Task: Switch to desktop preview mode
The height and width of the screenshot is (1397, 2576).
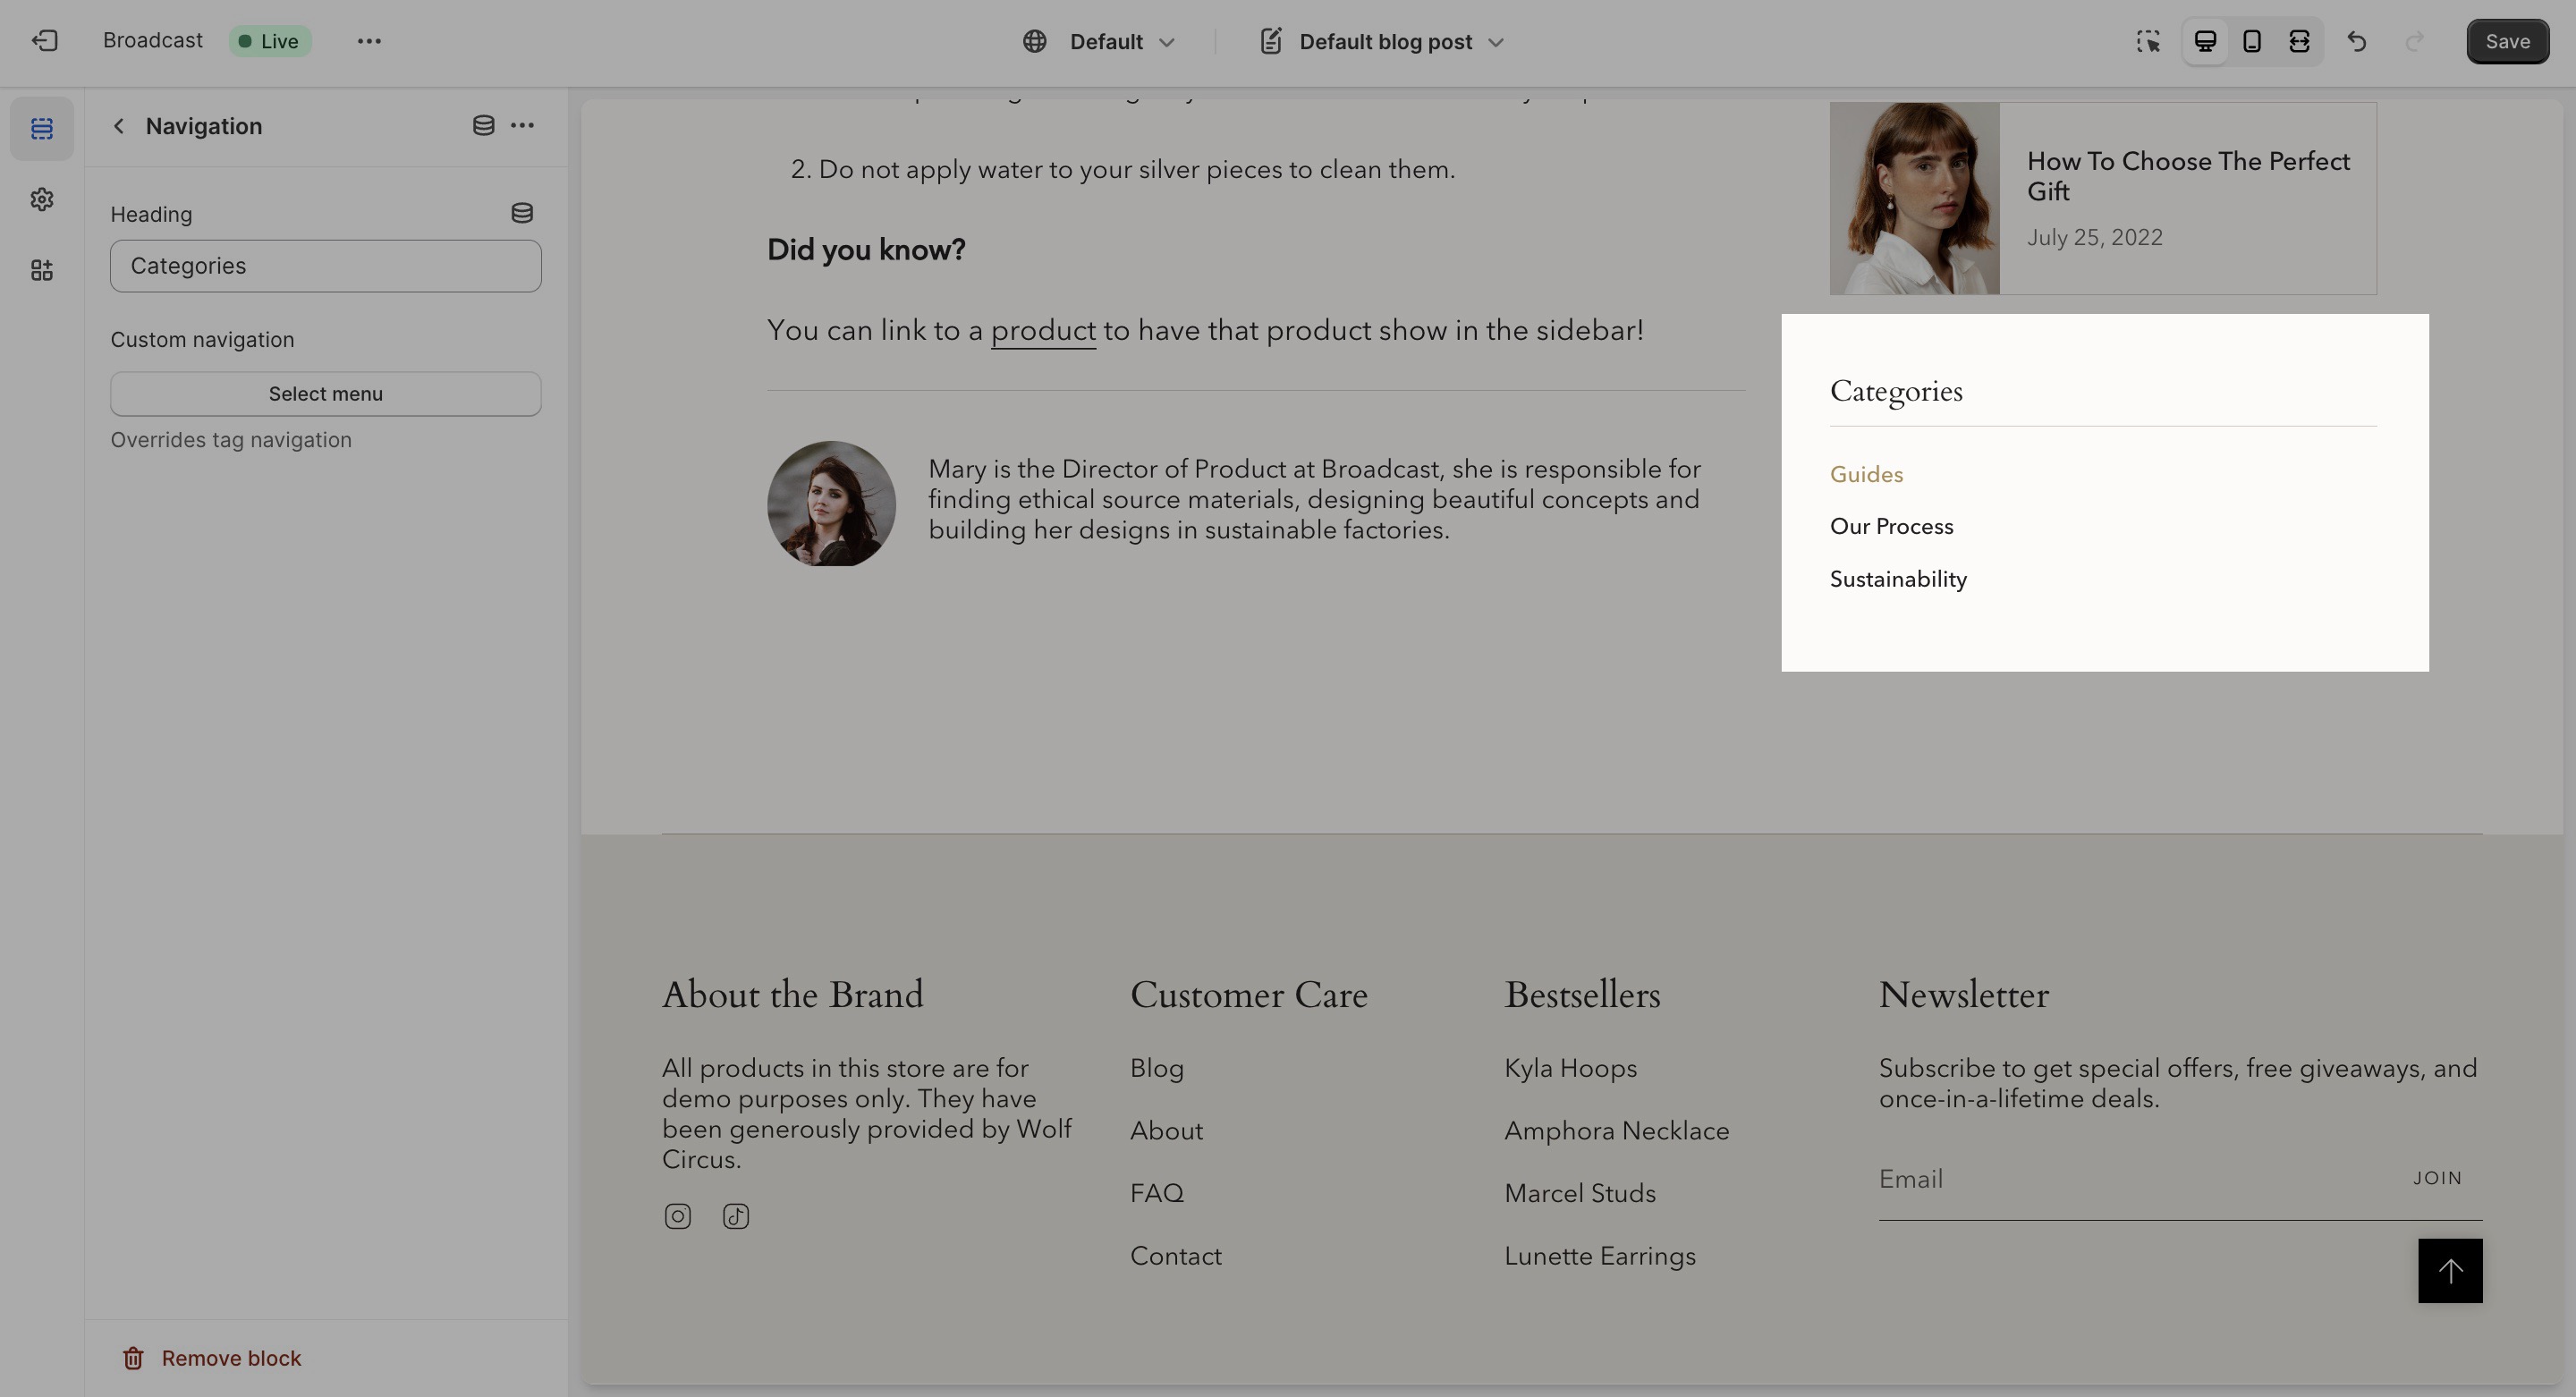Action: tap(2205, 41)
